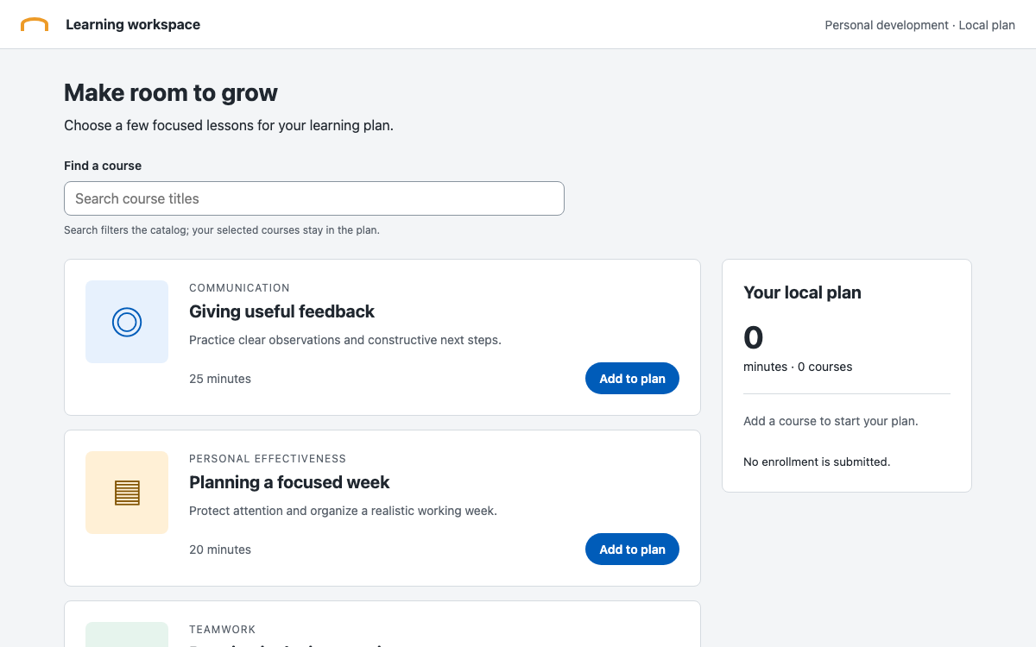Click the orange arch logo icon
Screen dimensions: 1036x647
click(35, 24)
